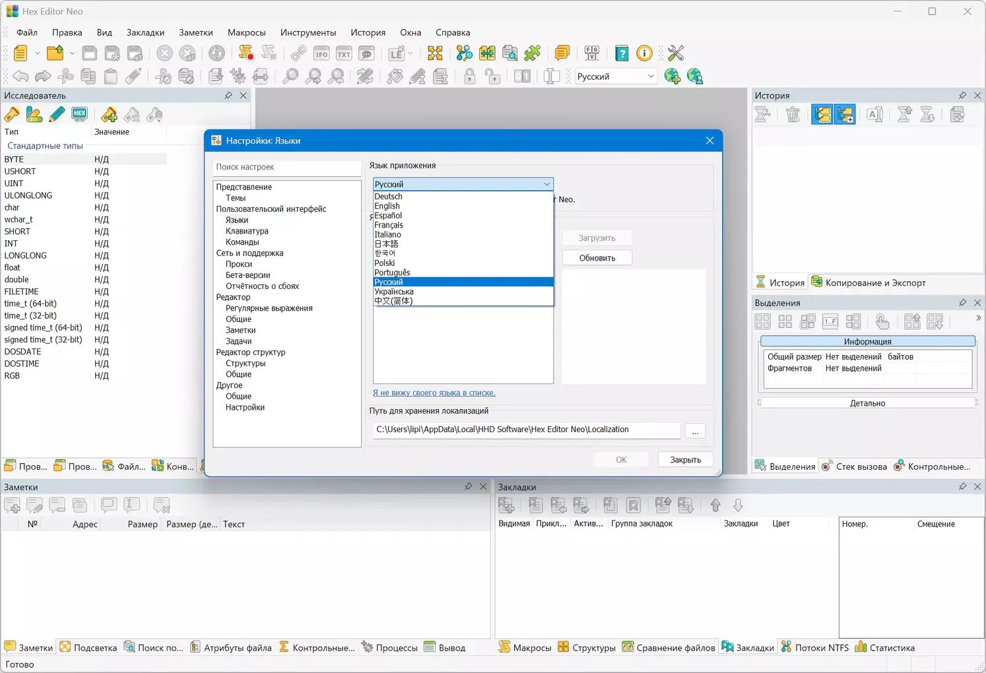Switch to Копирование и Экспорт tab
This screenshot has height=673, width=986.
coord(869,282)
